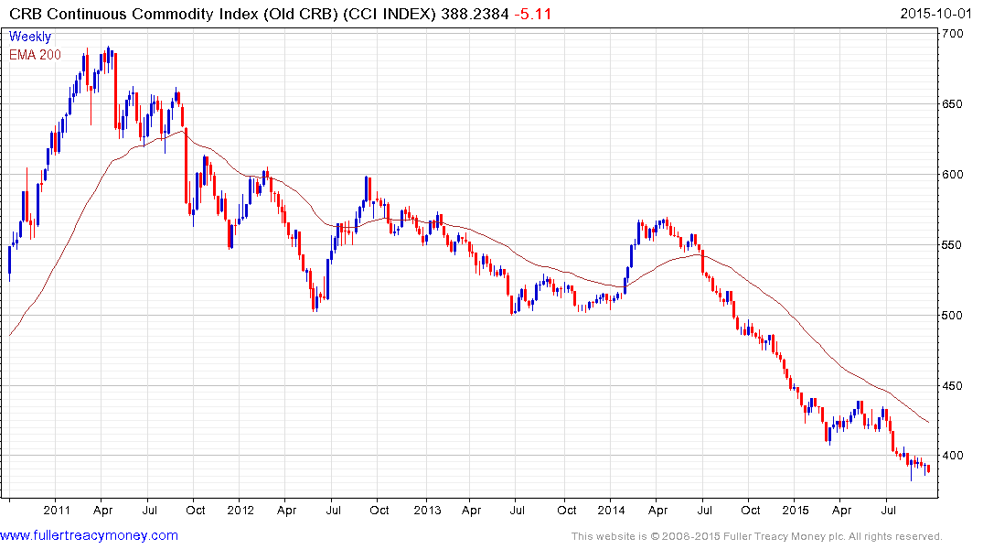983x549 pixels.
Task: Click the 500 y-axis label
Action: (952, 316)
